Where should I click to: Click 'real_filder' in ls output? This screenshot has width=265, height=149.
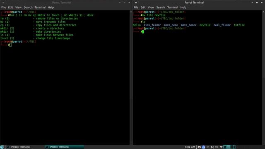[222, 25]
